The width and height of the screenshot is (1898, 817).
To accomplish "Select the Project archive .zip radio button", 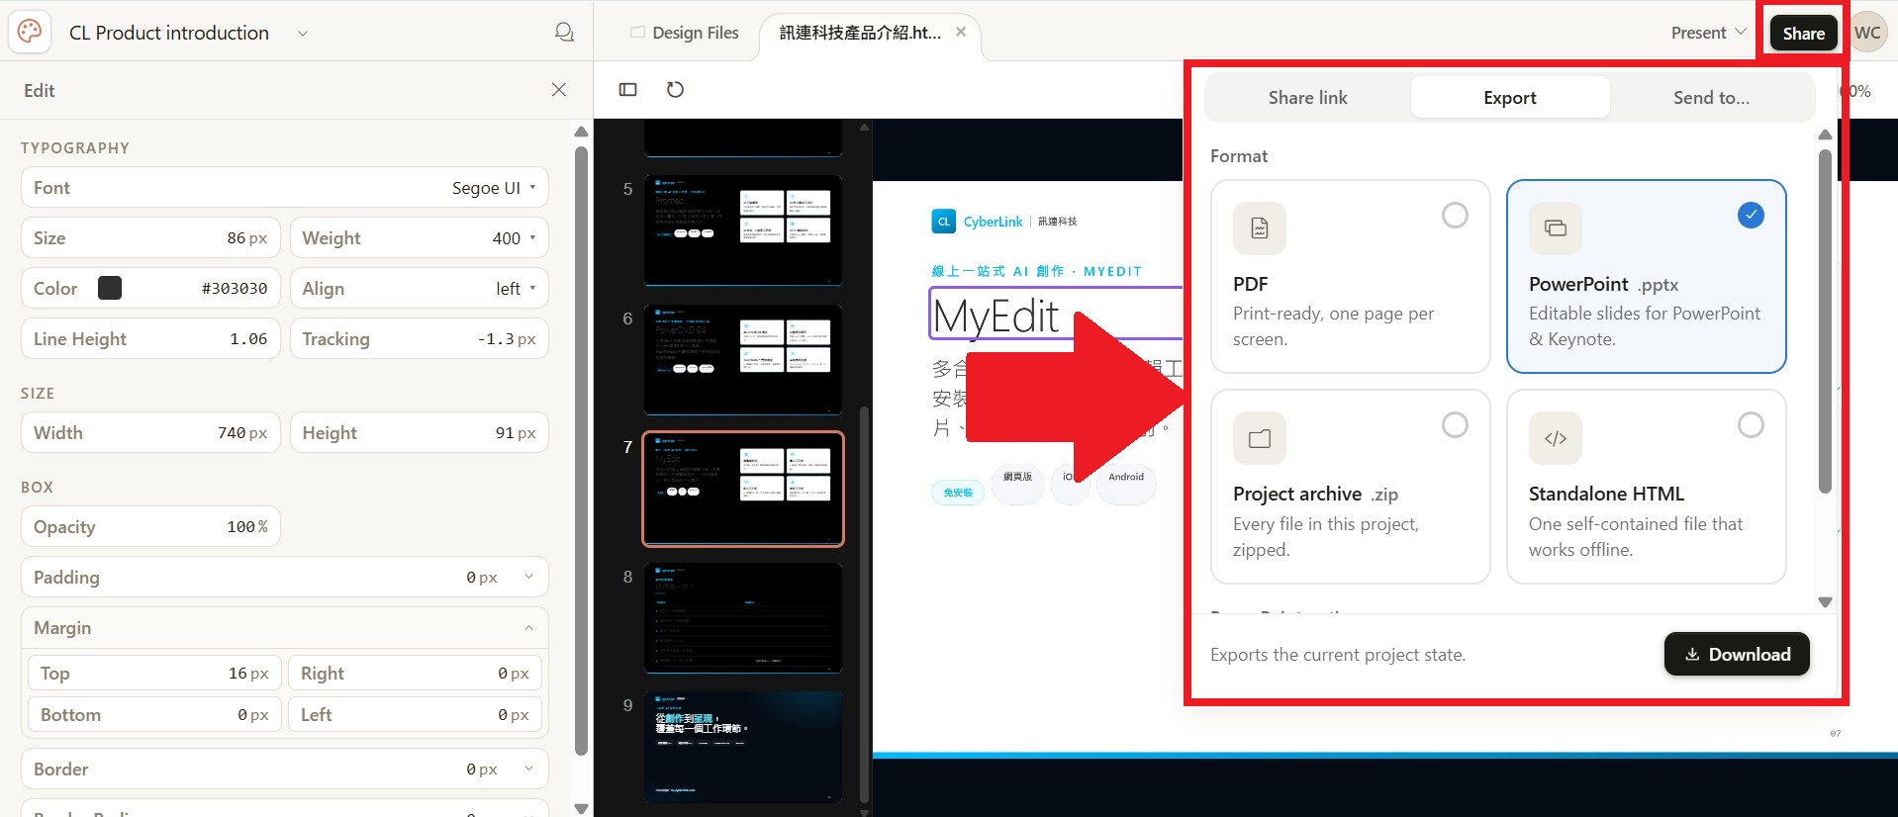I will tap(1455, 424).
